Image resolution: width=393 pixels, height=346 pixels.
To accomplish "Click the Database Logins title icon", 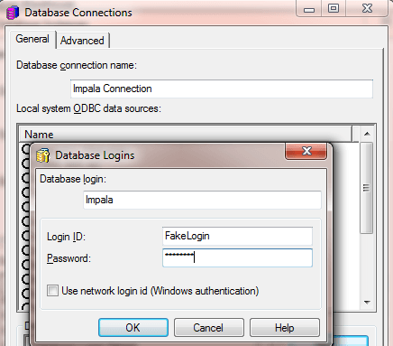I will tap(43, 155).
